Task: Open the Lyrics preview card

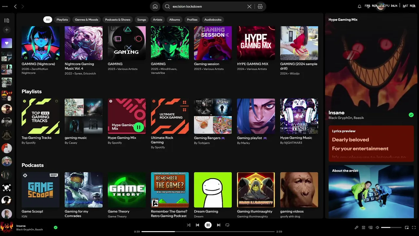Action: click(x=371, y=144)
